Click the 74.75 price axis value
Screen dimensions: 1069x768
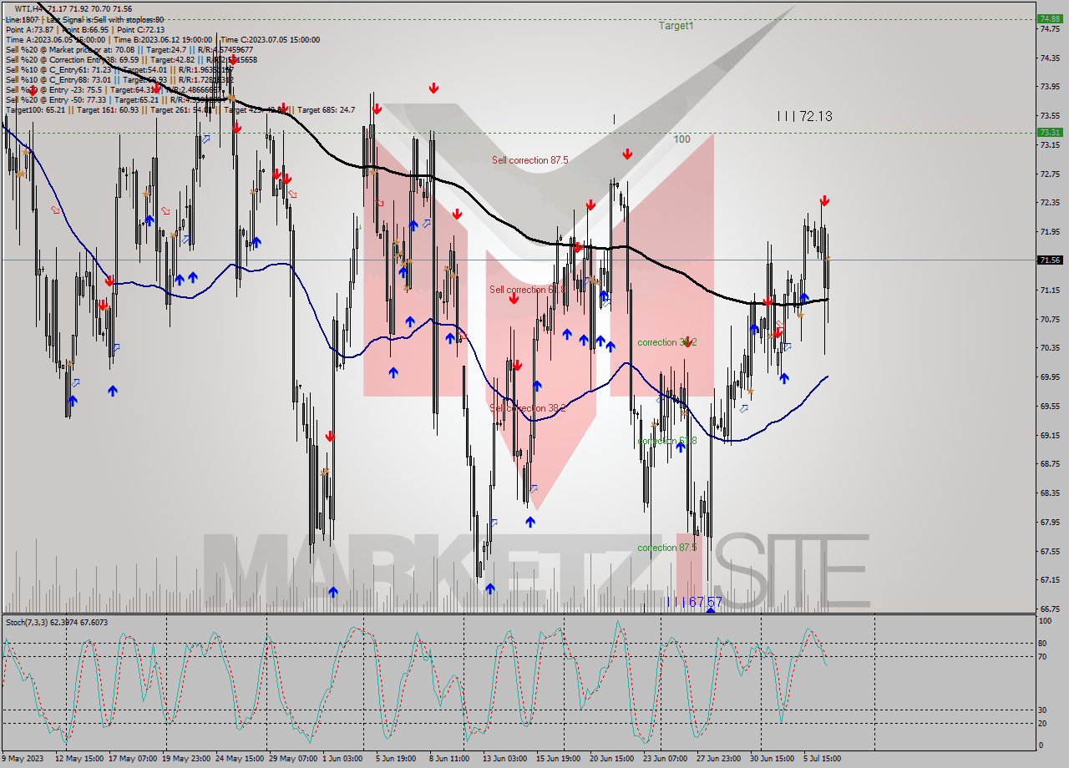click(1049, 28)
